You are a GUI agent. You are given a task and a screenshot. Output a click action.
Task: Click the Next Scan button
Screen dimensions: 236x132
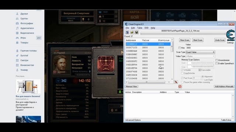(198, 40)
